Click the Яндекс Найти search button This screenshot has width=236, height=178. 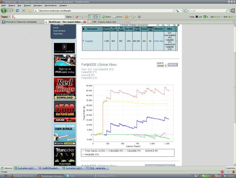click(x=69, y=17)
